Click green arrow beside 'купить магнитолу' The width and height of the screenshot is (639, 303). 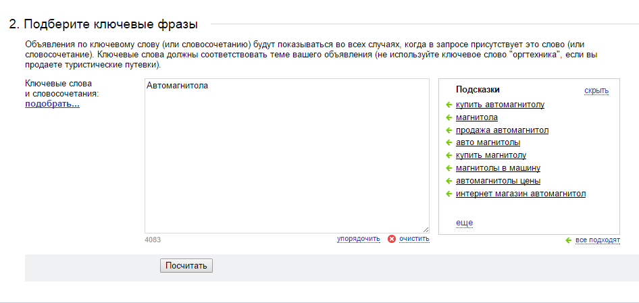coord(449,156)
